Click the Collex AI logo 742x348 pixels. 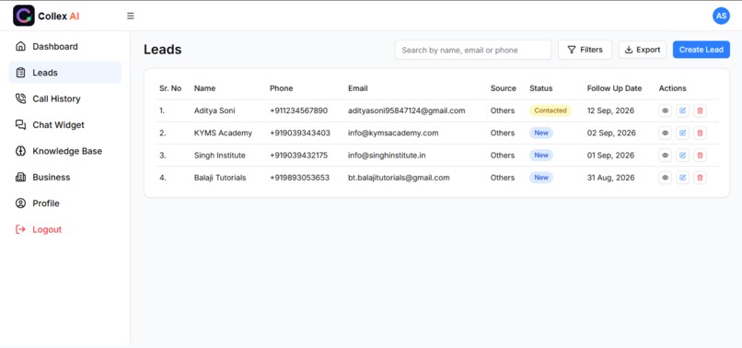click(46, 16)
